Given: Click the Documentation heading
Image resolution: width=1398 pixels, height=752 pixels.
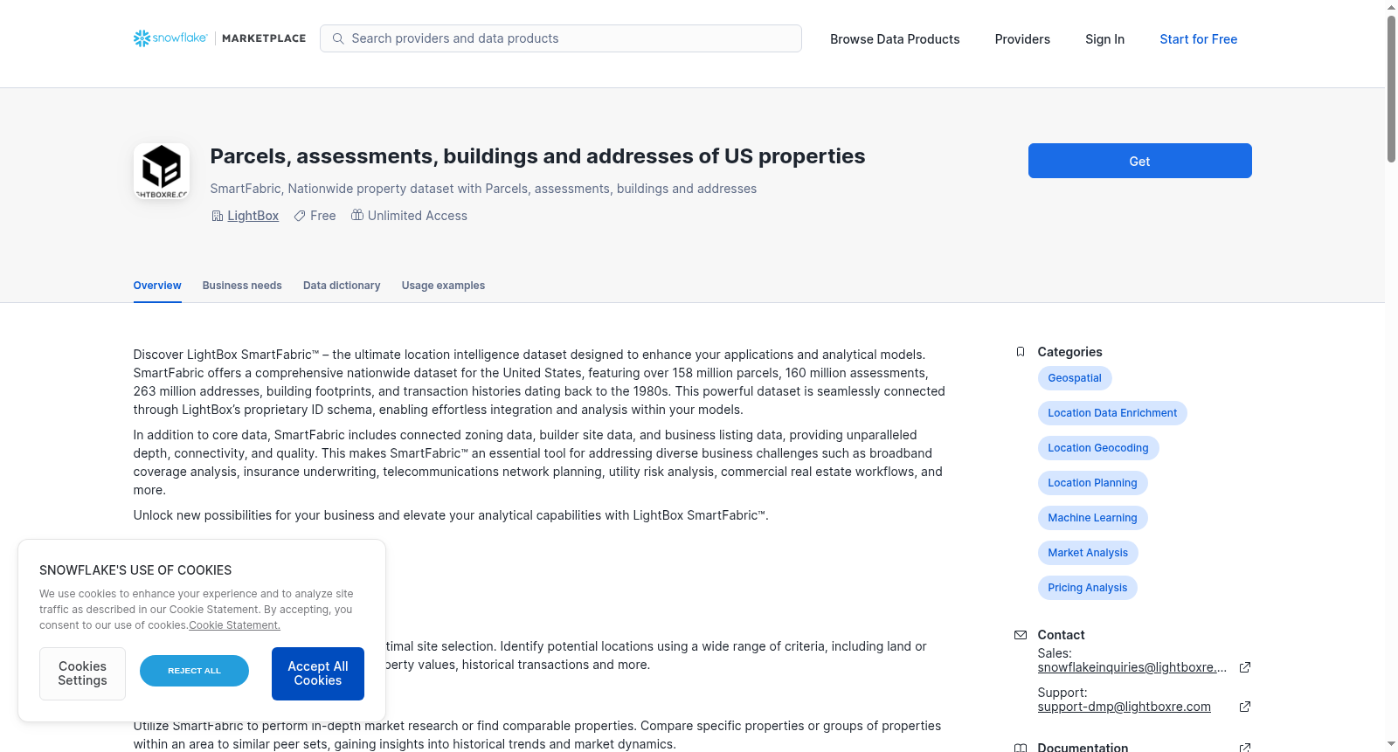Looking at the screenshot, I should [1083, 748].
